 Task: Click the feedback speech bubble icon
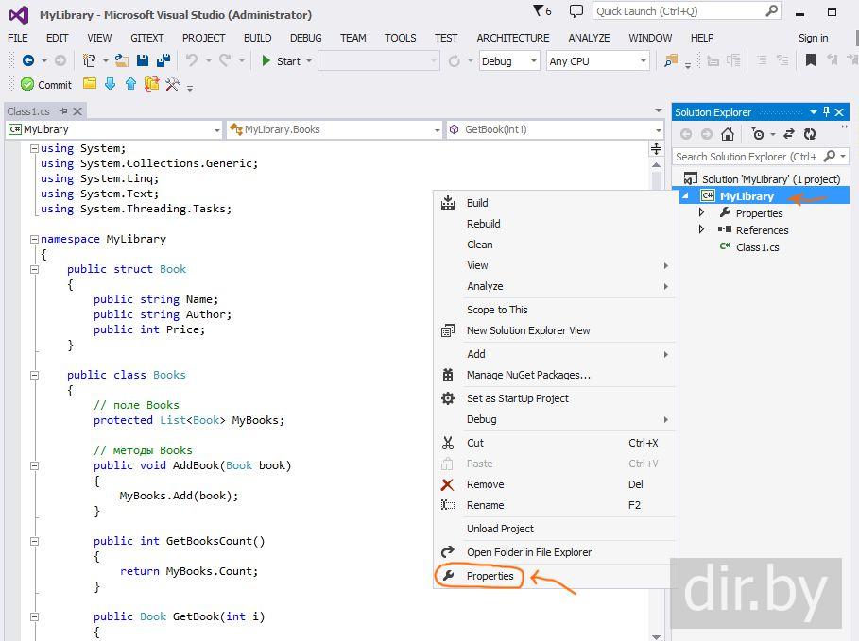[x=576, y=11]
